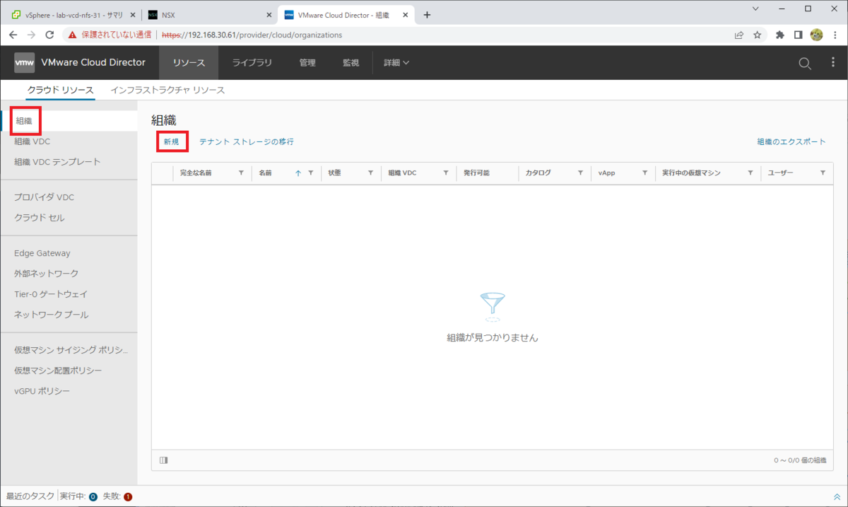Click the sort arrow on 名前 column
Screen dimensions: 848x507
tap(298, 173)
